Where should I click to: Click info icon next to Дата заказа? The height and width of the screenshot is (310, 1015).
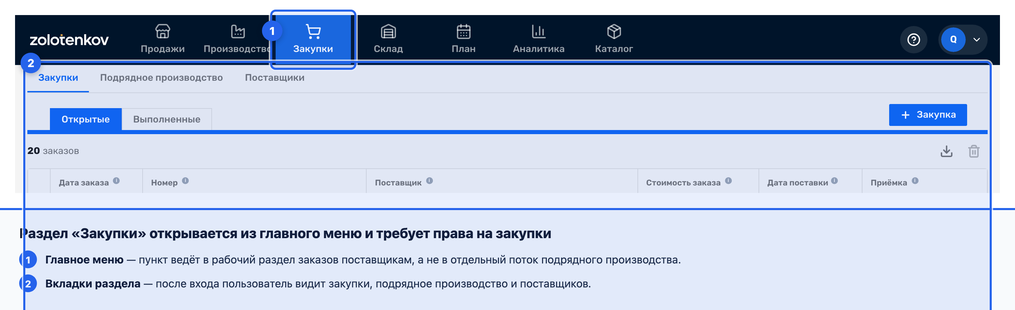click(116, 181)
